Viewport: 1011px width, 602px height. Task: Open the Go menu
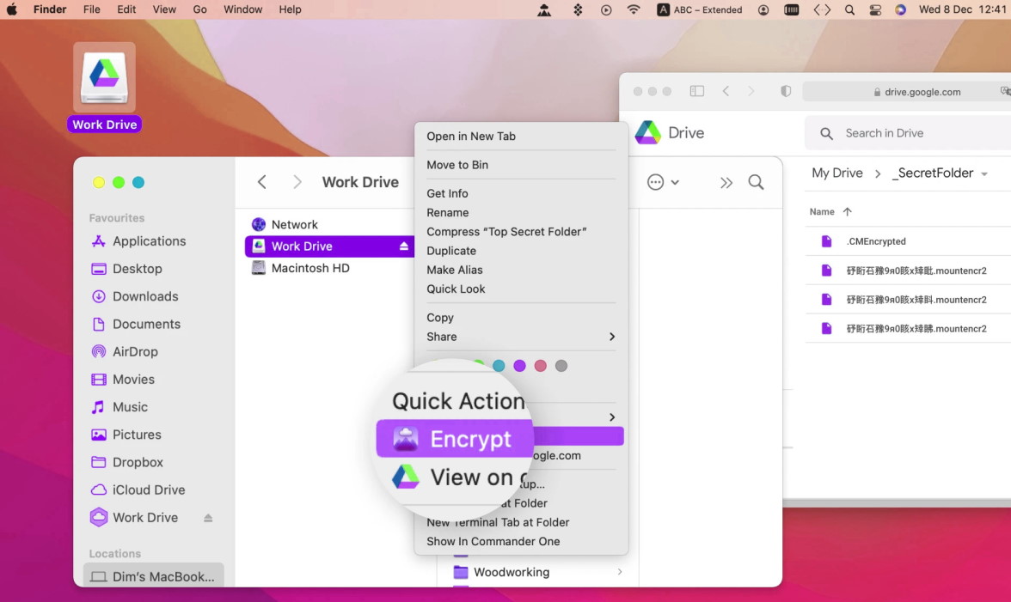point(199,9)
